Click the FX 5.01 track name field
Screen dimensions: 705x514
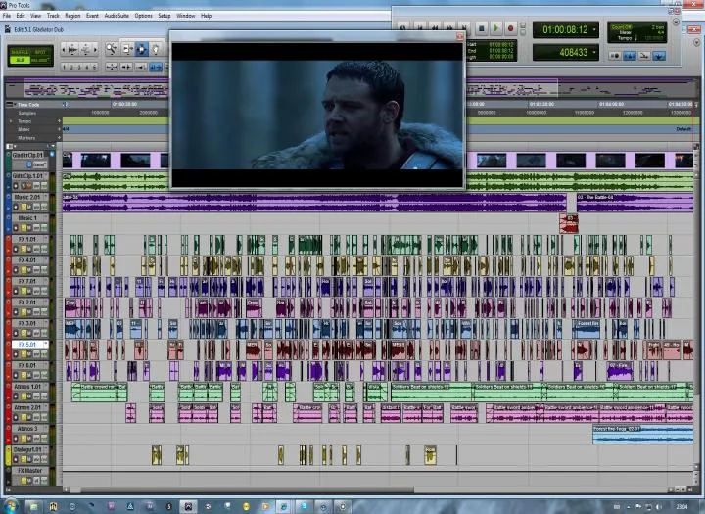click(x=27, y=345)
